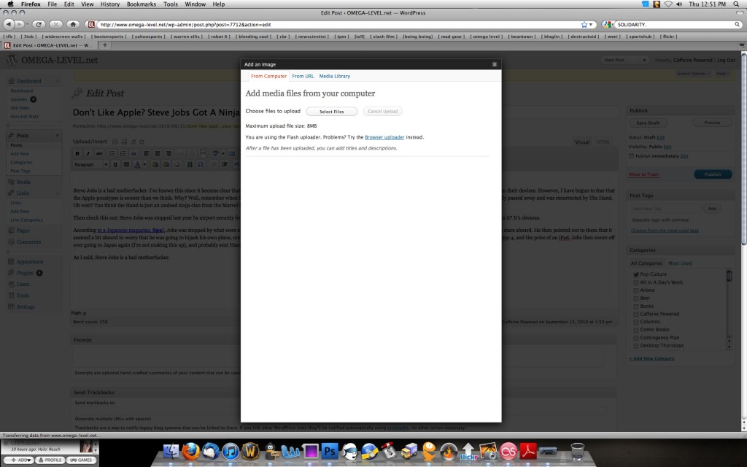Viewport: 747px width, 467px height.
Task: Click the Firefox home button
Action: click(x=73, y=24)
